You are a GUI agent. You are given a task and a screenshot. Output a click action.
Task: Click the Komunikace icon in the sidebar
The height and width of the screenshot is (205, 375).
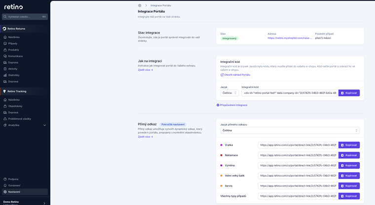5,56
